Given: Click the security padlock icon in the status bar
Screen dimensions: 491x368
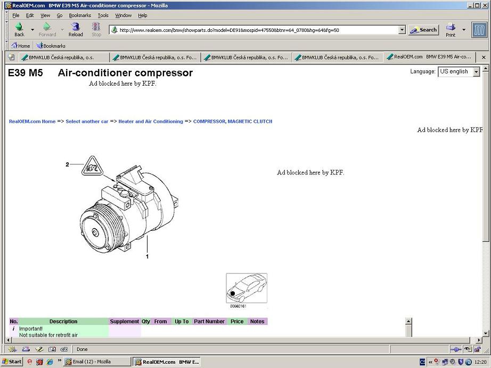Looking at the screenshot, I should pos(478,349).
